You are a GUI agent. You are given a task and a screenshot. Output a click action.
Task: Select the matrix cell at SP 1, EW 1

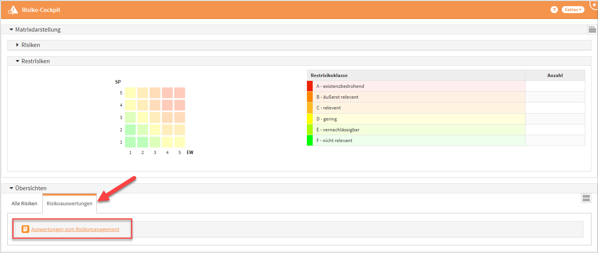tap(130, 142)
